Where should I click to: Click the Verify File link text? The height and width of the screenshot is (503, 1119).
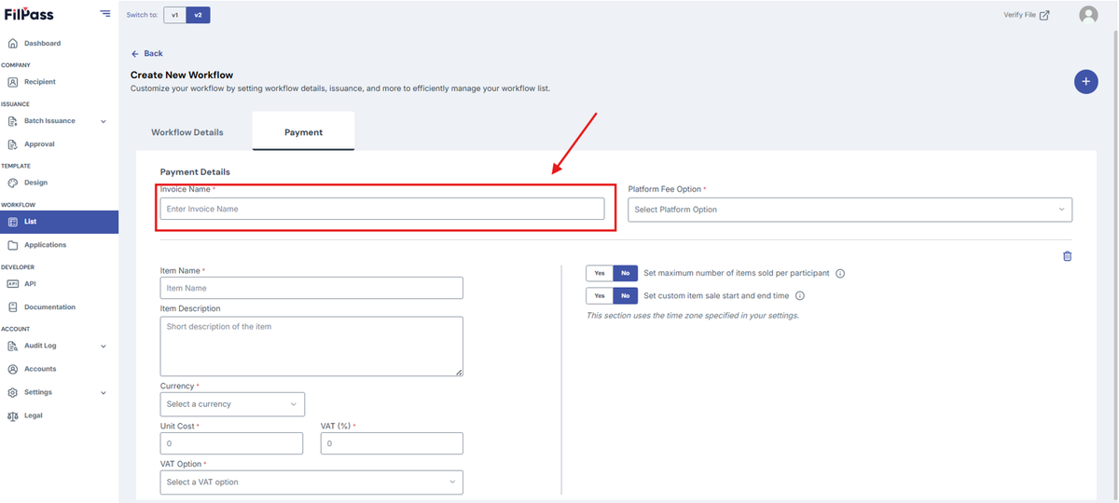[x=1019, y=15]
